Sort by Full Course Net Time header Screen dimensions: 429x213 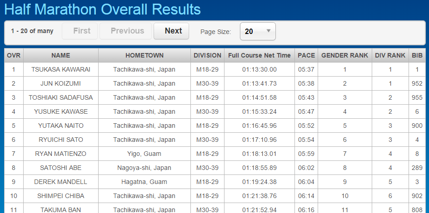pyautogui.click(x=259, y=55)
